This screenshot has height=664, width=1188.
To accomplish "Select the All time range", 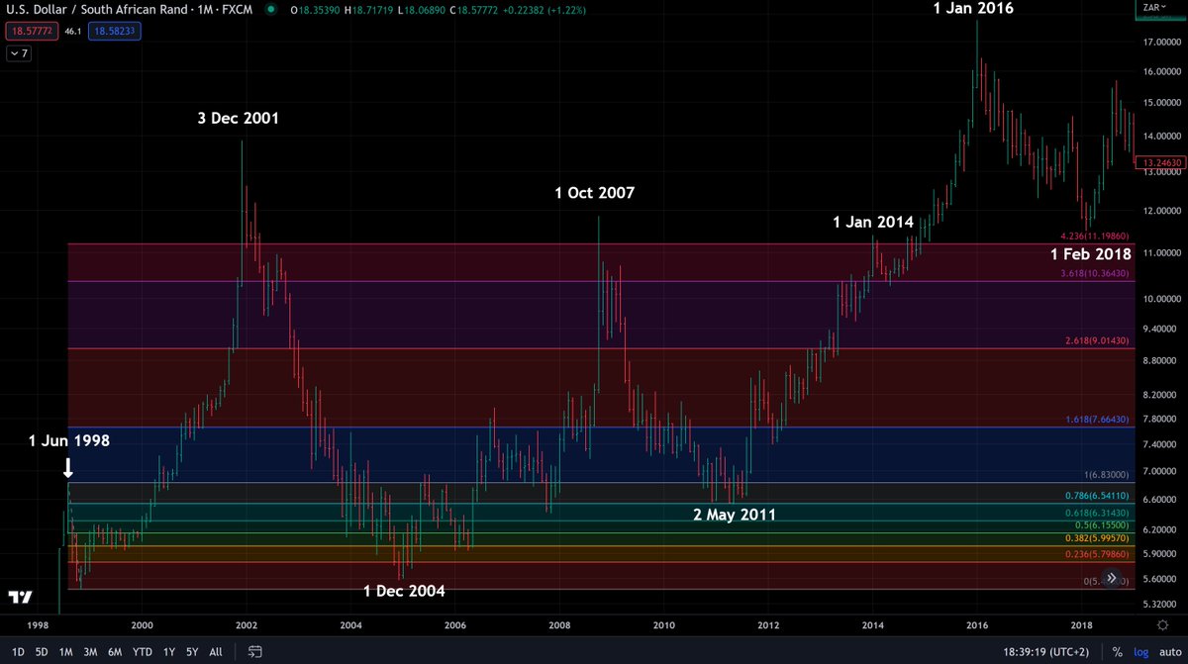I will pos(216,652).
